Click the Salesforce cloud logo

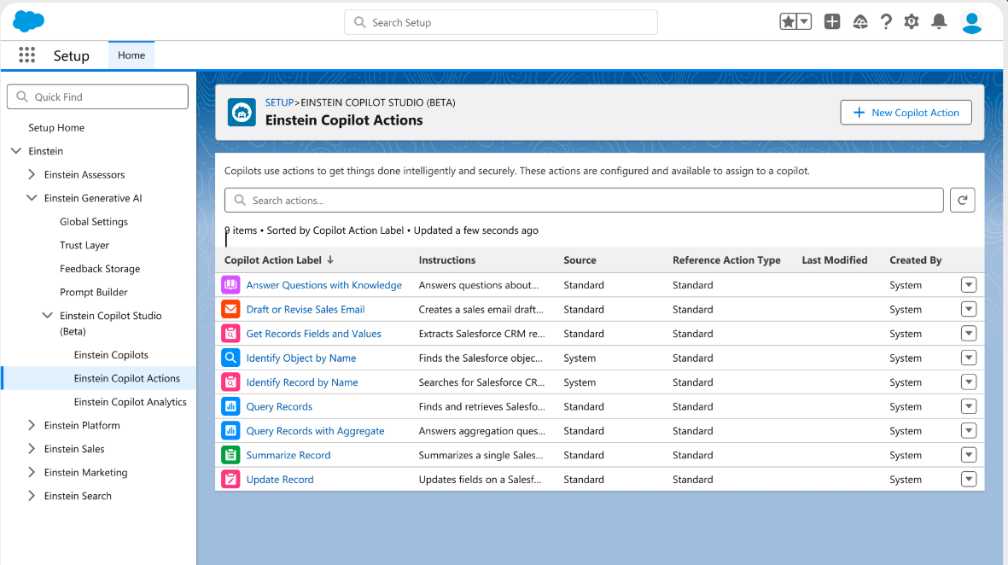[28, 21]
